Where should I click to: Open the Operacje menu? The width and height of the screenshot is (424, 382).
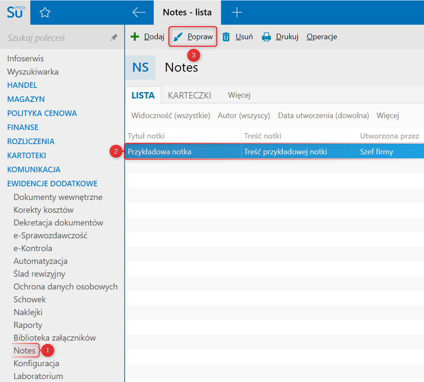322,37
